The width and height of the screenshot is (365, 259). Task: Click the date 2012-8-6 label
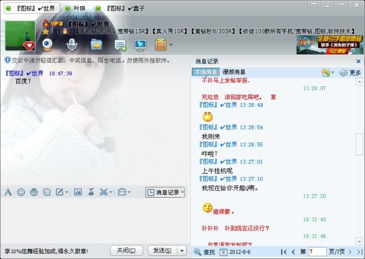[x=240, y=252]
